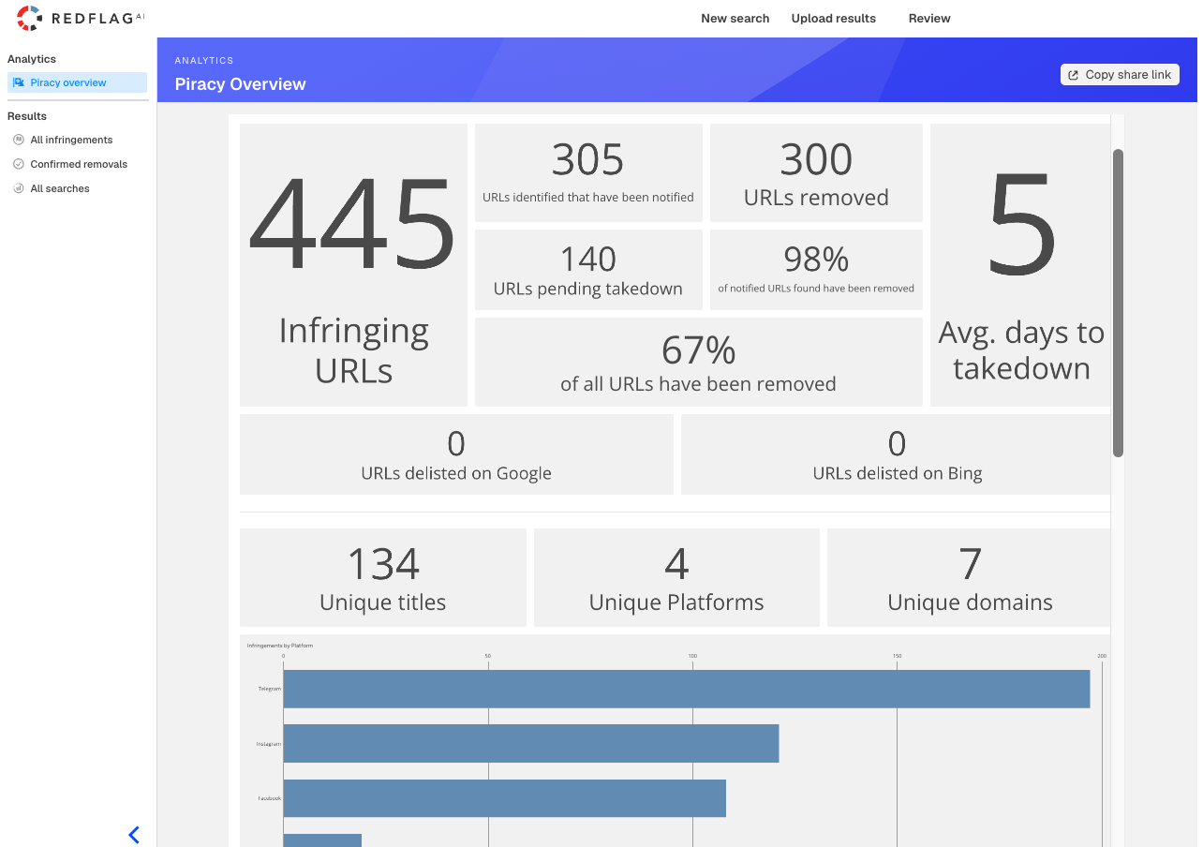
Task: Open the Confirmed removals results list
Action: click(79, 164)
